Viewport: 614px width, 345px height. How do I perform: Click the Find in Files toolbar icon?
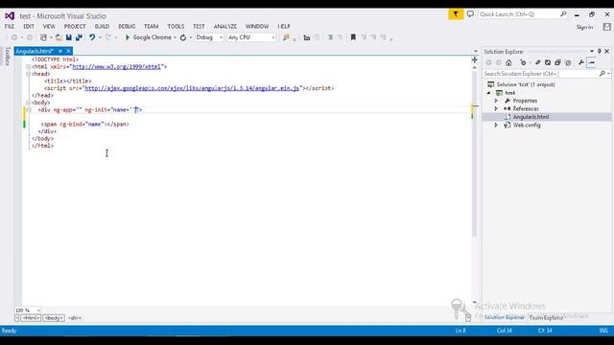tap(286, 37)
